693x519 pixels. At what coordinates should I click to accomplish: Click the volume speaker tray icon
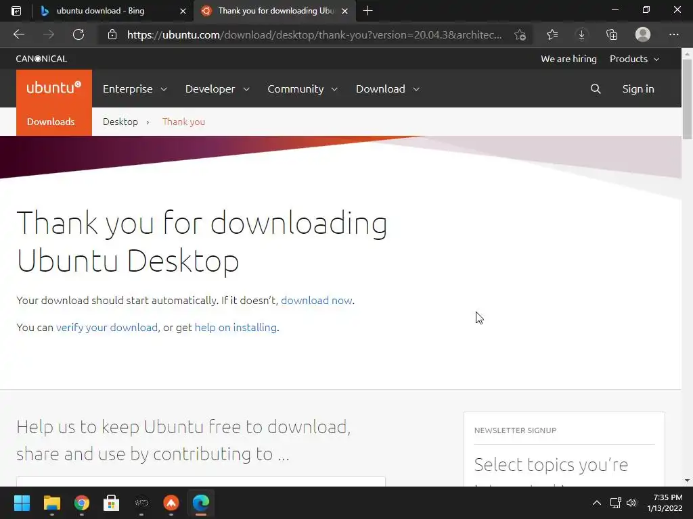tap(631, 503)
